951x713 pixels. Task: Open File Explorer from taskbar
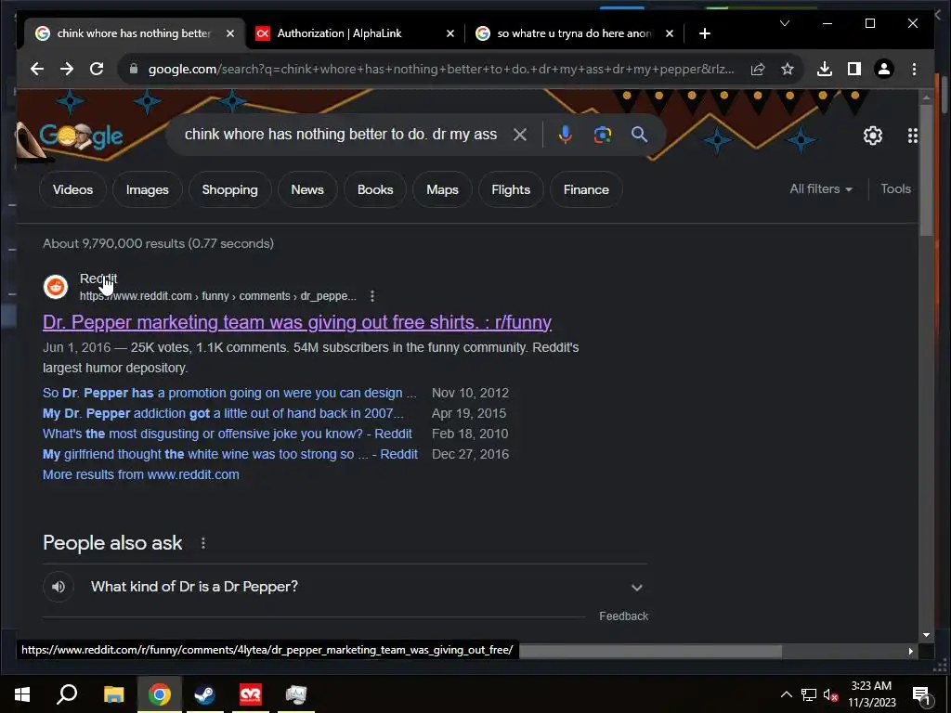(113, 694)
